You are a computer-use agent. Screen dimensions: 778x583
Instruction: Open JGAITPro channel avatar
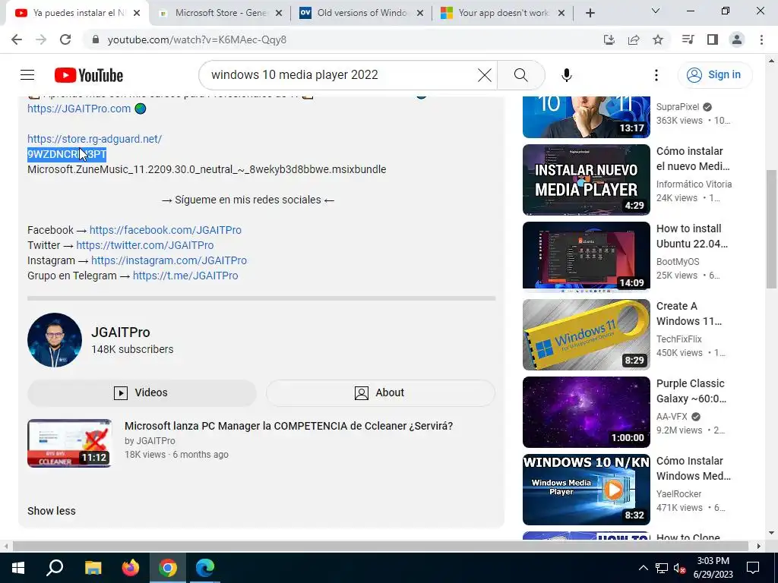tap(55, 340)
